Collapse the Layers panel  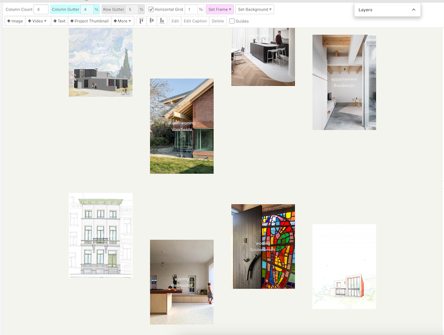click(x=413, y=10)
